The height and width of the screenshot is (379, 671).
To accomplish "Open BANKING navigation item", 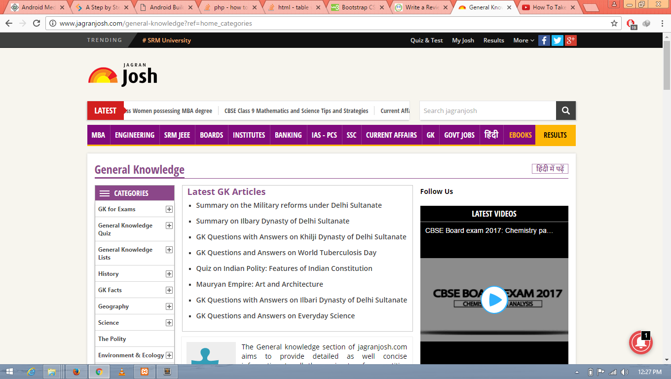I will (288, 135).
